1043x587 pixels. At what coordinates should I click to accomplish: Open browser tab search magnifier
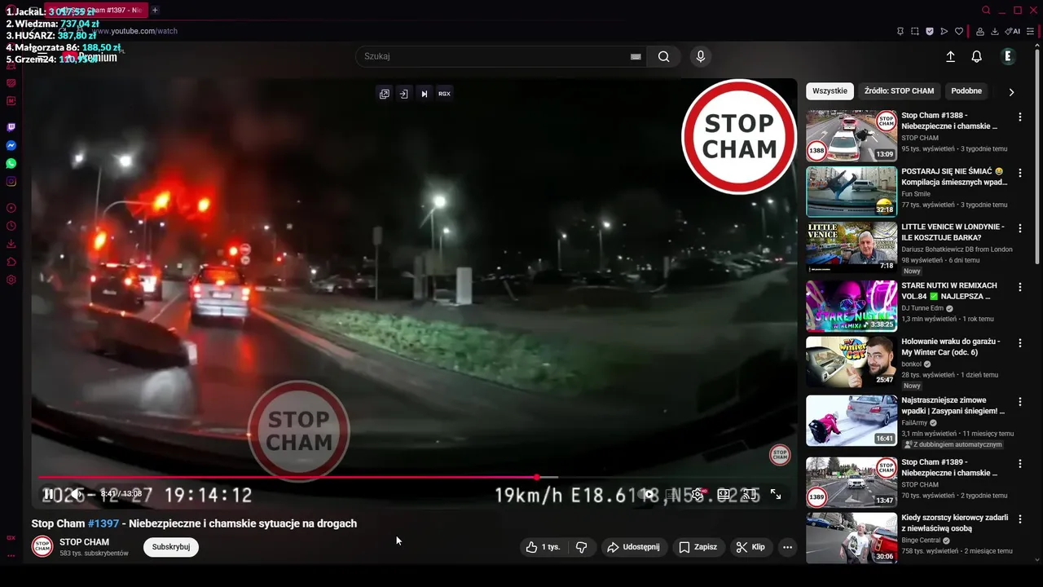986,10
